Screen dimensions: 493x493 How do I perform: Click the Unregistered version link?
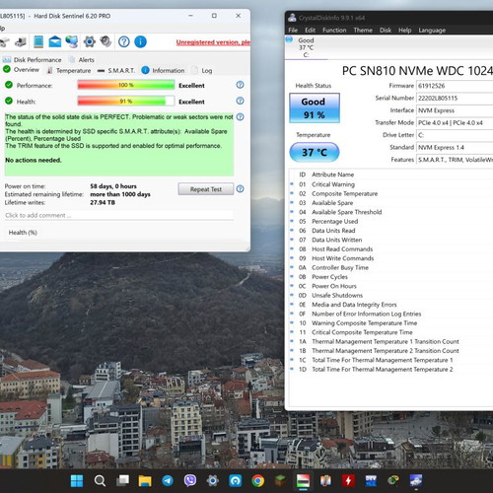point(213,42)
